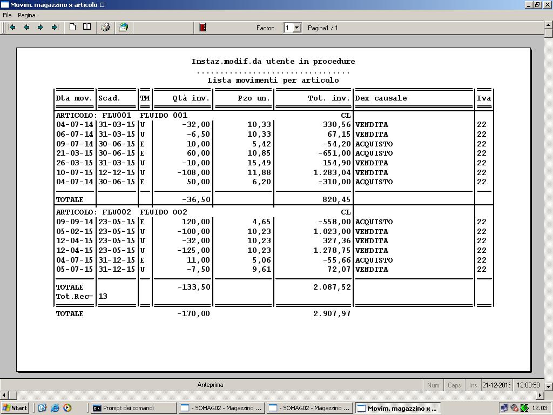Exit preview with red door icon

[x=203, y=27]
